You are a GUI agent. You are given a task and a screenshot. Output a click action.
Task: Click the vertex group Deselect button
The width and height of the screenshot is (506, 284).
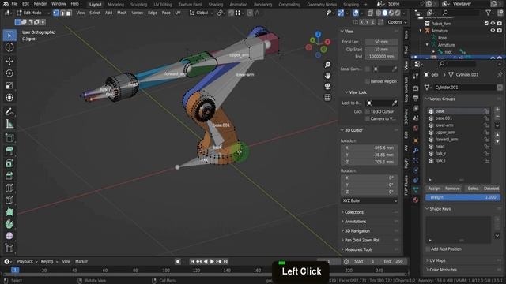coord(491,189)
